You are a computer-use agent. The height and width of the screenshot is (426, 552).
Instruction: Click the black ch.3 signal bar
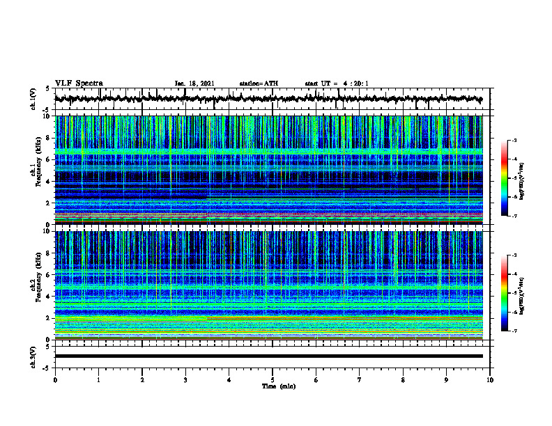268,356
